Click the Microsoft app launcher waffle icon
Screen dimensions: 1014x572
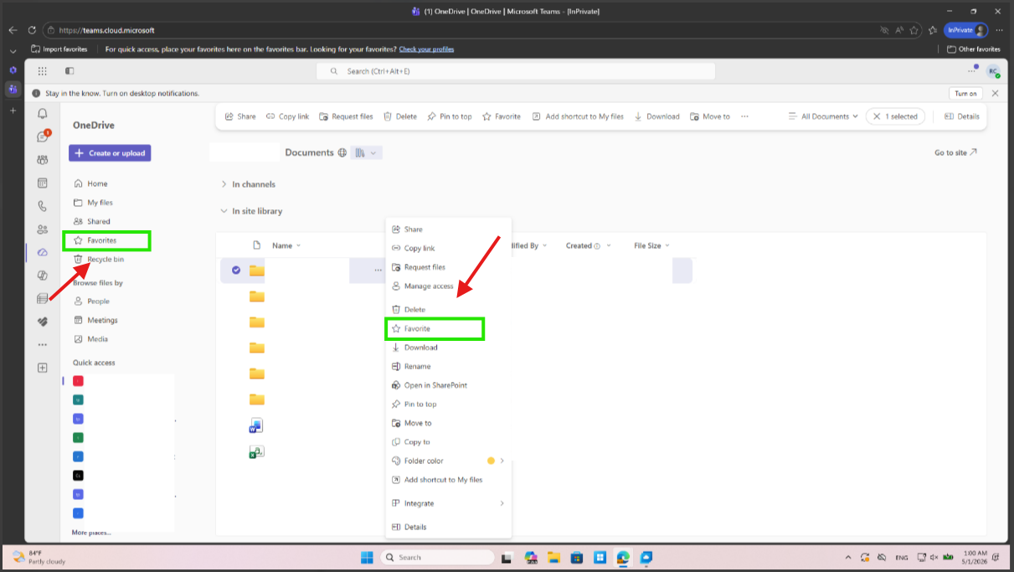click(42, 71)
